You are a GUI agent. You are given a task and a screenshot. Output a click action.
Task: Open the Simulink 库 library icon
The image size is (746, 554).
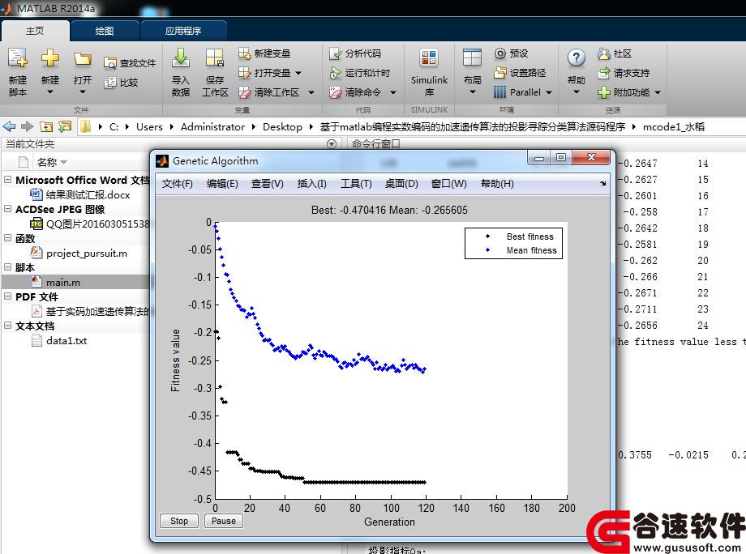[429, 58]
